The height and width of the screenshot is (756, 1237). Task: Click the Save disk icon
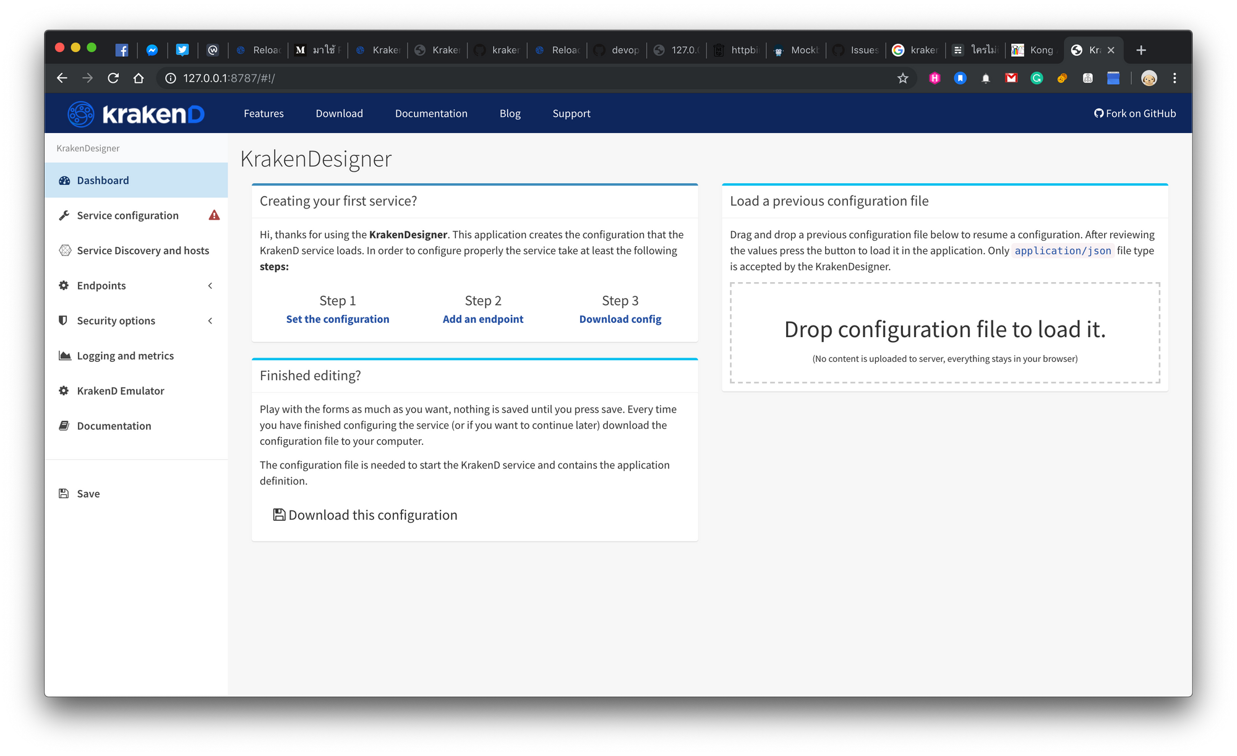tap(64, 493)
